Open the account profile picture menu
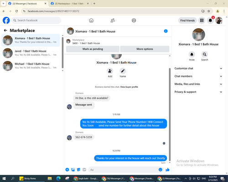Image resolution: width=228 pixels, height=182 pixels. [219, 20]
